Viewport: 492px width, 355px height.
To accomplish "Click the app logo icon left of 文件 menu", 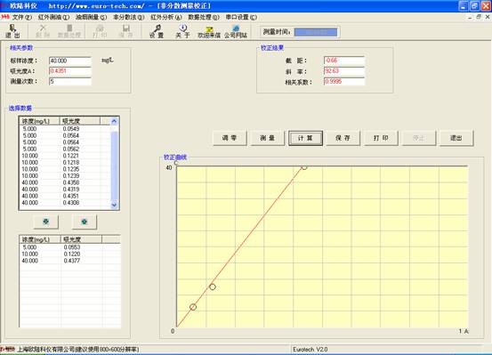I will click(x=5, y=17).
